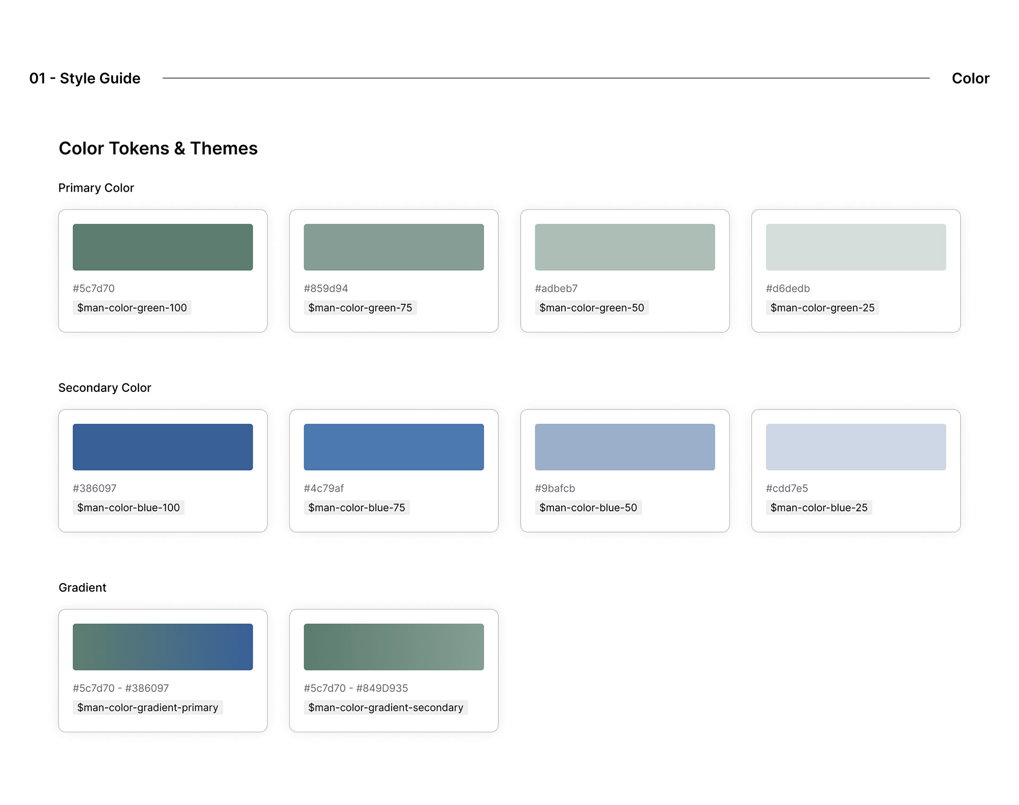
Task: Select the Secondary Color section heading
Action: coord(105,388)
